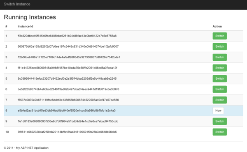Select instance id starting f81e44725eec

[68, 68]
